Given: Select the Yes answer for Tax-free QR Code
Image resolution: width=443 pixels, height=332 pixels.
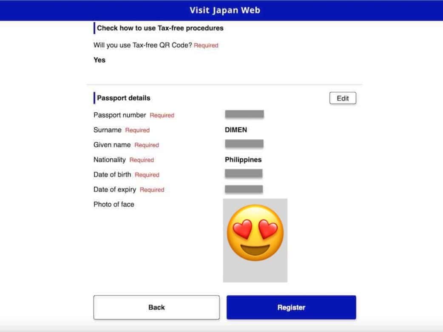Looking at the screenshot, I should click(99, 60).
